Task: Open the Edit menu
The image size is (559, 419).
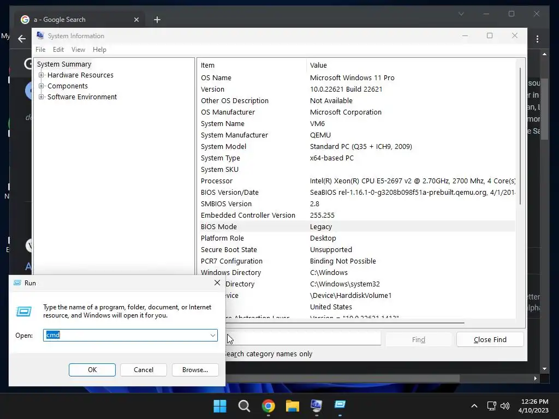Action: click(58, 50)
